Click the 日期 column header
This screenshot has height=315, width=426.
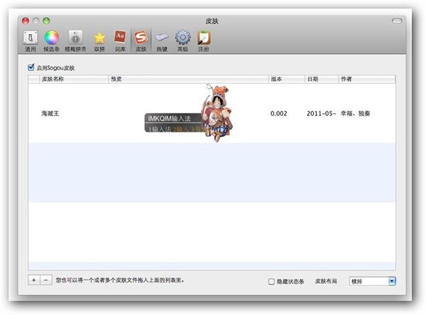point(322,79)
